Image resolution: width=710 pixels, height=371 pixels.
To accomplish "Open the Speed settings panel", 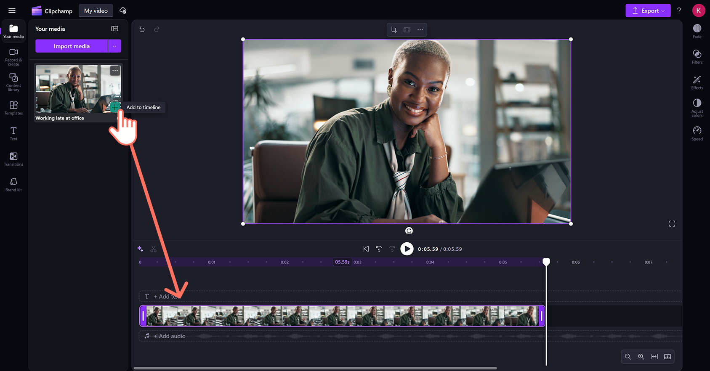I will pyautogui.click(x=697, y=133).
